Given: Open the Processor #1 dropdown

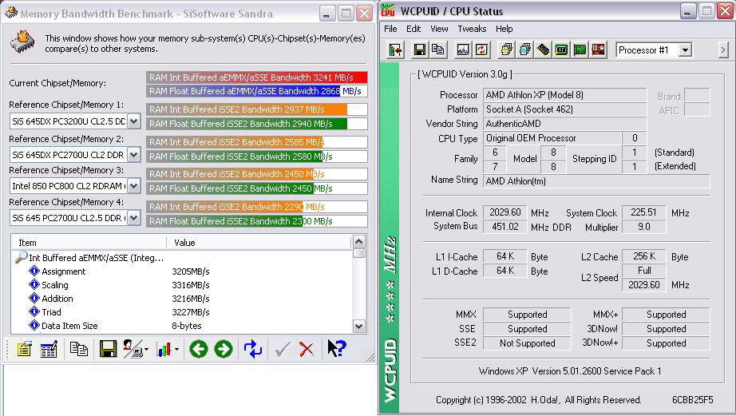Looking at the screenshot, I should 685,50.
